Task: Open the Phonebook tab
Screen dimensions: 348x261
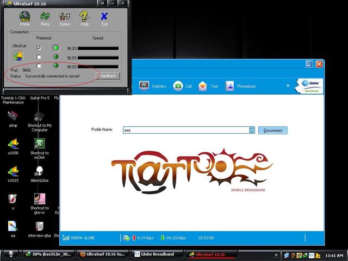Action: pyautogui.click(x=240, y=86)
